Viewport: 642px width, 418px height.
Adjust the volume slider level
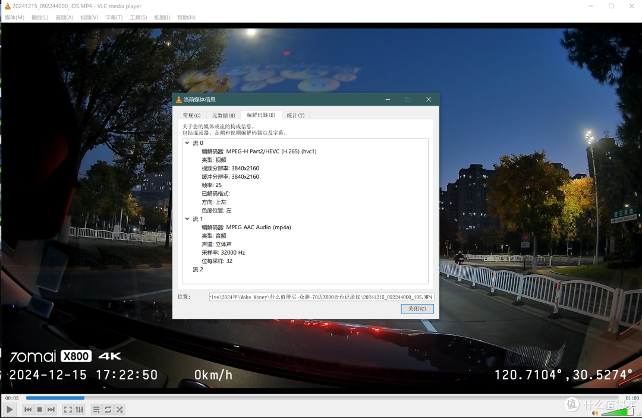coord(618,412)
